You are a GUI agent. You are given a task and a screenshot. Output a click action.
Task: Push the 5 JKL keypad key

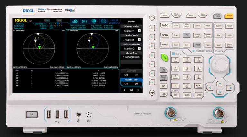point(187,68)
